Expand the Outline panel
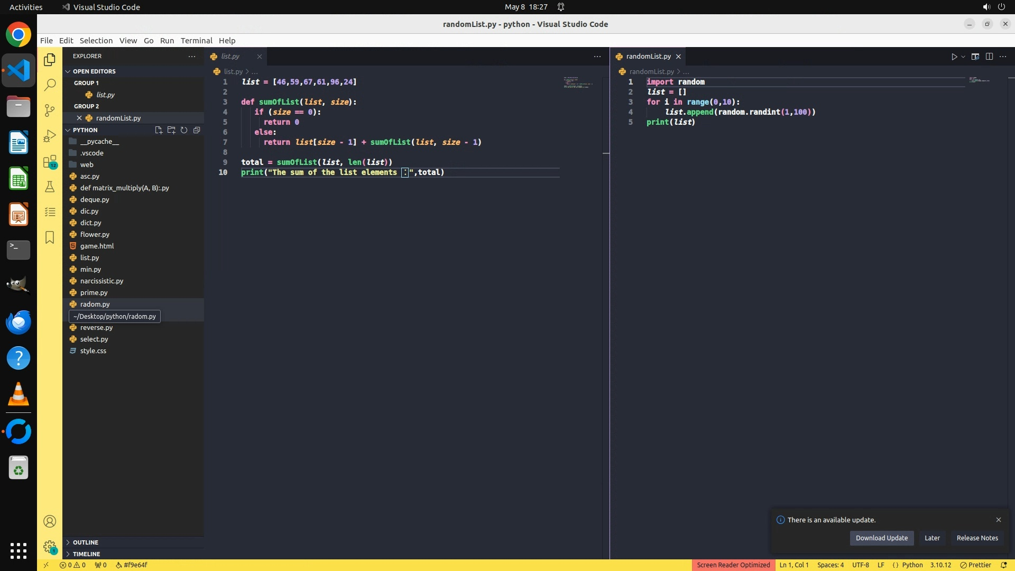Viewport: 1015px width, 571px height. [x=85, y=542]
